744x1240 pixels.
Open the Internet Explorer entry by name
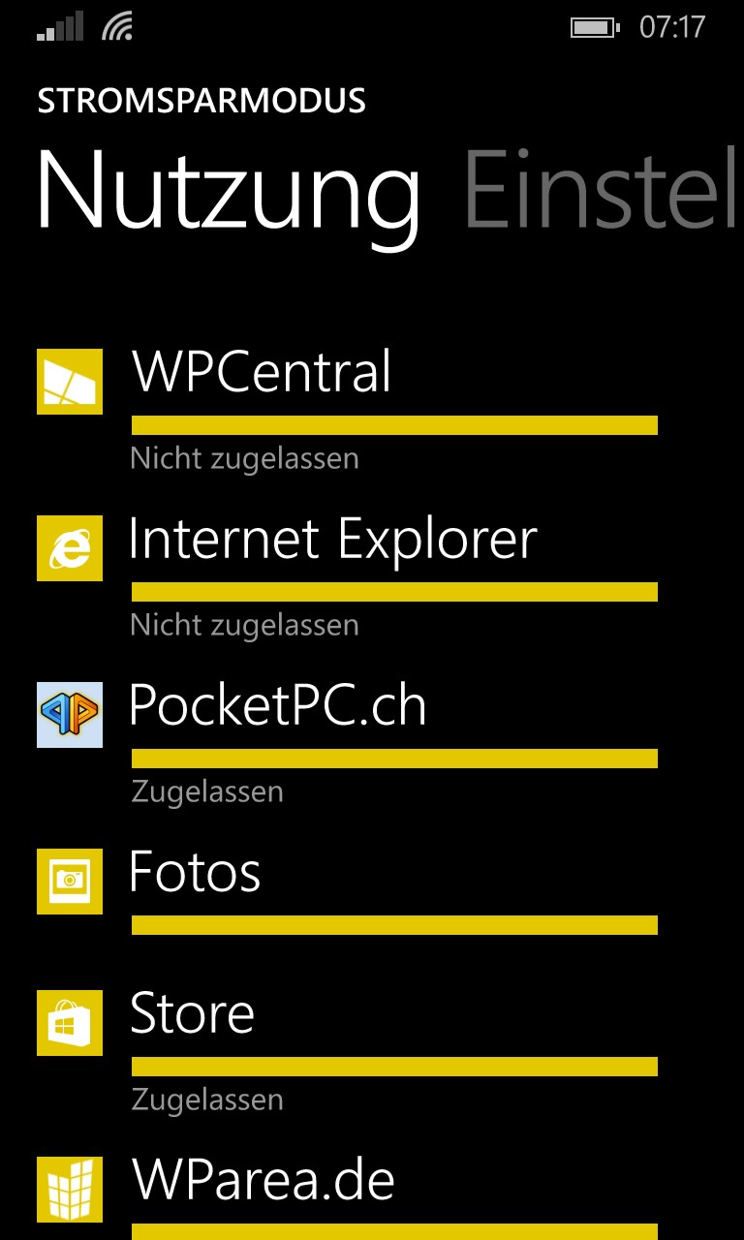coord(332,539)
